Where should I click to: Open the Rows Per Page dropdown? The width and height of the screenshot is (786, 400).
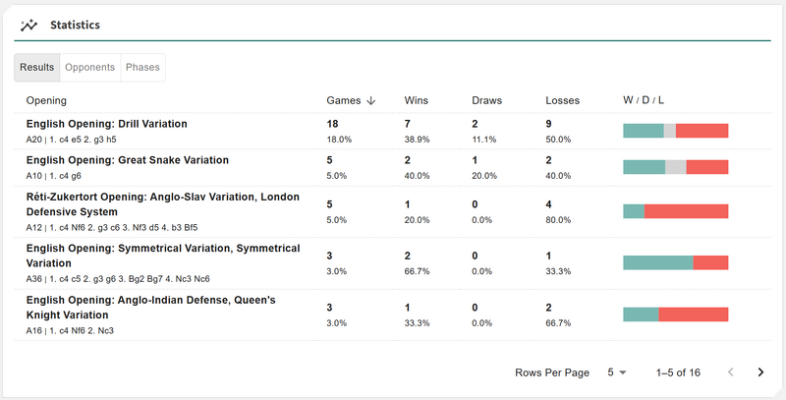tap(616, 372)
